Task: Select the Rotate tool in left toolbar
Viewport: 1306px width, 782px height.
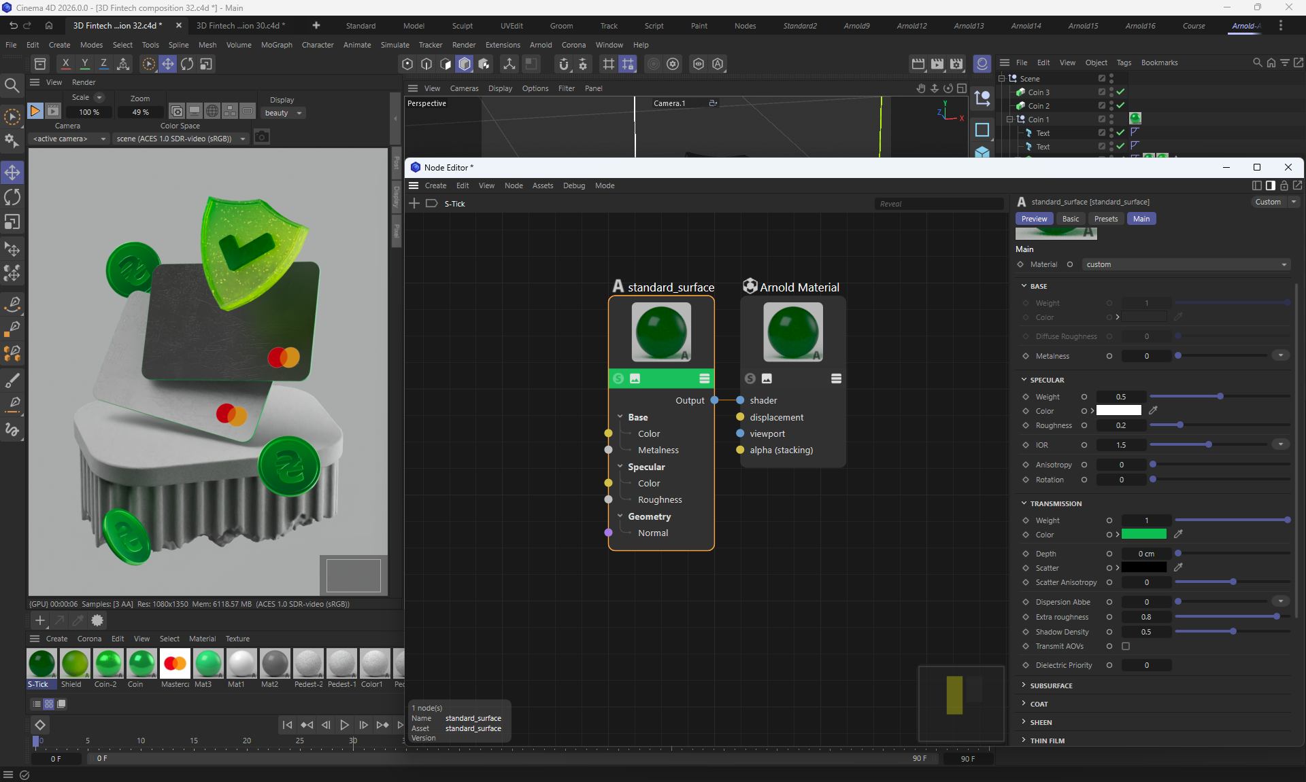Action: [x=12, y=198]
